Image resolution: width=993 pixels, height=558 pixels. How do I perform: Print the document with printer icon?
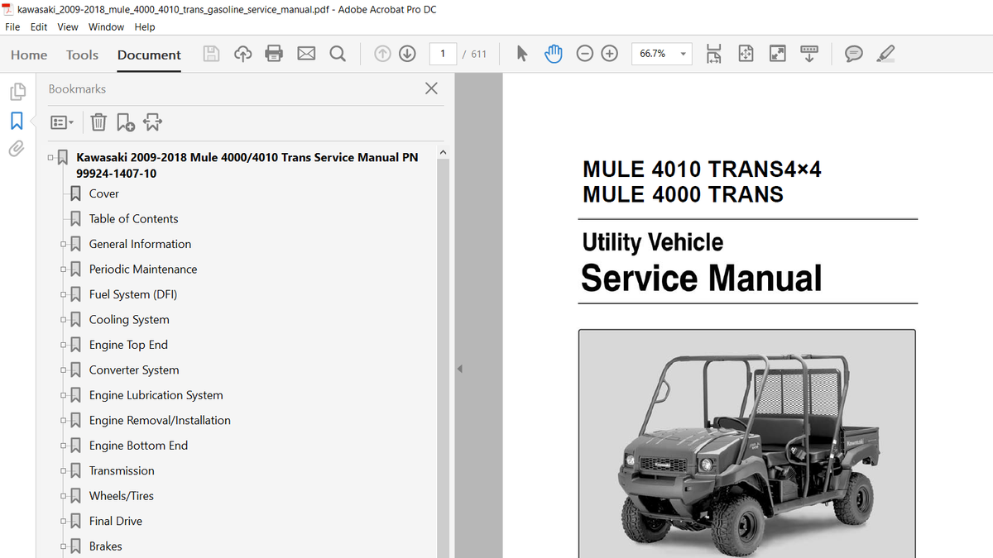pos(274,54)
